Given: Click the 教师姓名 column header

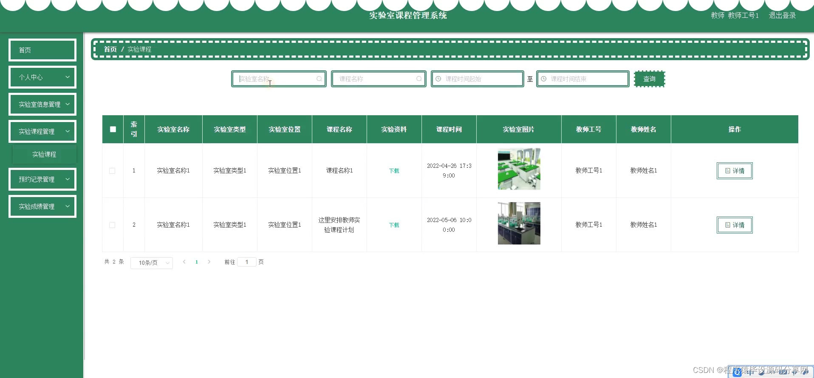Looking at the screenshot, I should (644, 129).
